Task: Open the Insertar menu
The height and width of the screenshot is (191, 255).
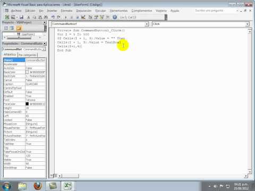Action: (x=52, y=11)
